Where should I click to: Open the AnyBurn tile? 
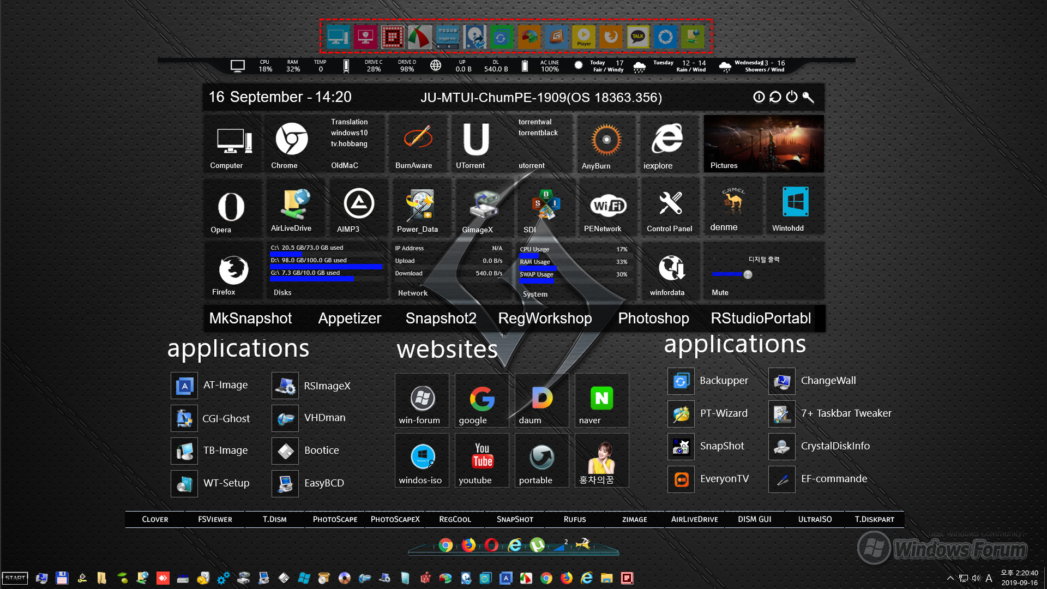tap(606, 144)
